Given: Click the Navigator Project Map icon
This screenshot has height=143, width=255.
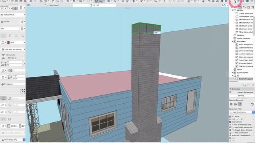Looking at the screenshot, I should point(240,7).
